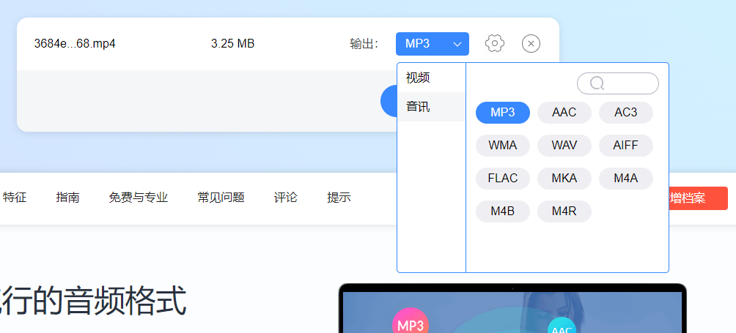The image size is (736, 333).
Task: Click the 输出 label
Action: click(364, 44)
